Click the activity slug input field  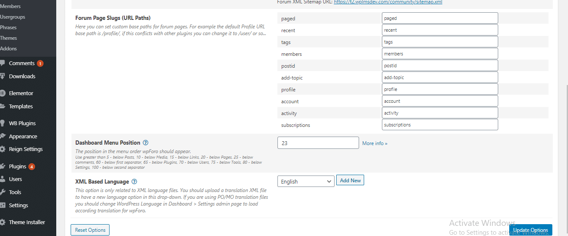point(440,113)
